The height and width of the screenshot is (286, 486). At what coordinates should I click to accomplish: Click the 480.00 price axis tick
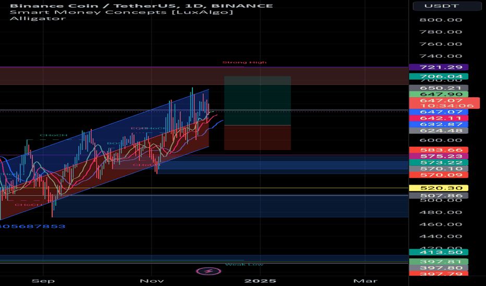coord(441,212)
